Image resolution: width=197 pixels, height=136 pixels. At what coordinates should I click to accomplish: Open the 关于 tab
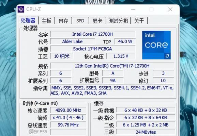[x=139, y=21]
